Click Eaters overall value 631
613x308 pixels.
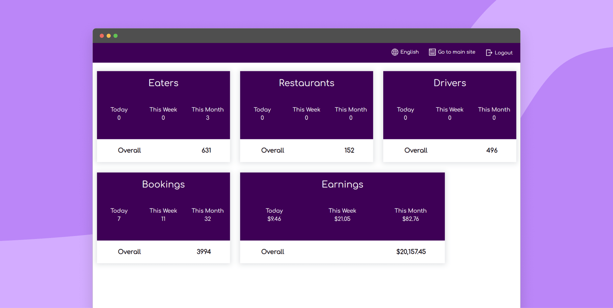tap(206, 150)
